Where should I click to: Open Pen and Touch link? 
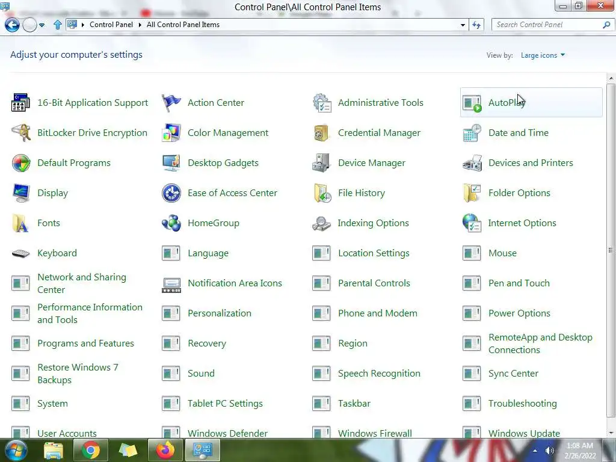tap(519, 283)
